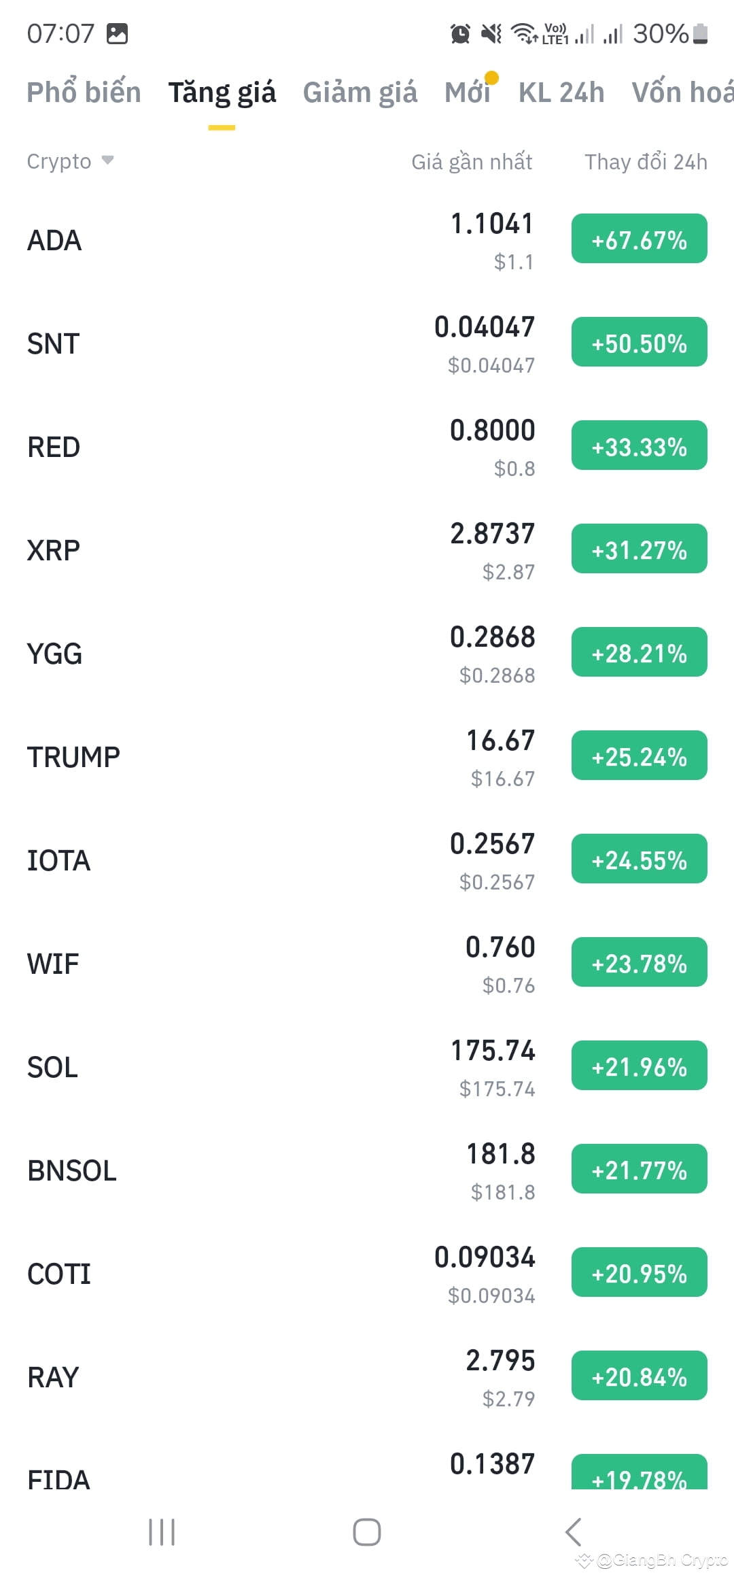The image size is (734, 1575).
Task: Switch to the Giảm giá tab
Action: pyautogui.click(x=360, y=92)
